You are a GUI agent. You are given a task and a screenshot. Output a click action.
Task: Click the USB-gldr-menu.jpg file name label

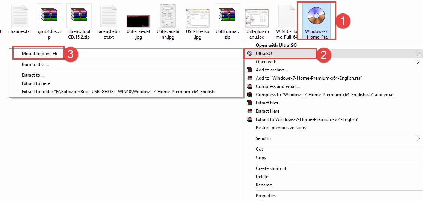(257, 34)
